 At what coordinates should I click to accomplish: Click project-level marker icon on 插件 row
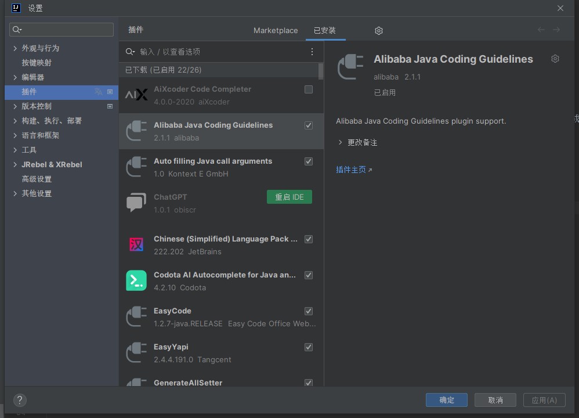110,92
